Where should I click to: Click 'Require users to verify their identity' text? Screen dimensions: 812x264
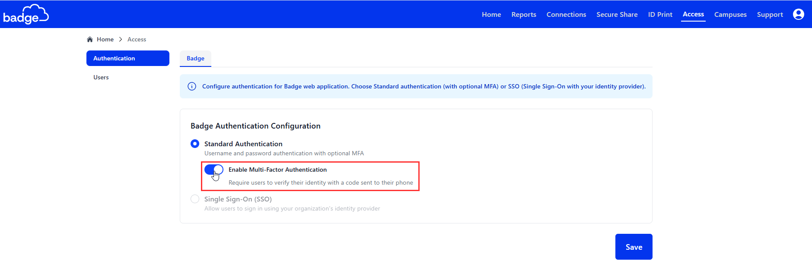321,182
